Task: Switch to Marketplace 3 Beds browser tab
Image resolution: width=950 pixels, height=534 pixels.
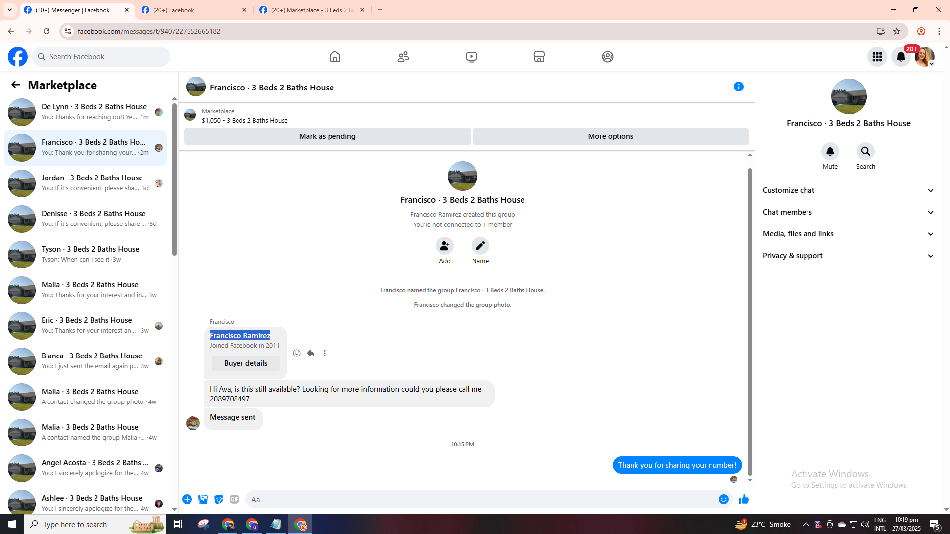Action: [x=312, y=10]
